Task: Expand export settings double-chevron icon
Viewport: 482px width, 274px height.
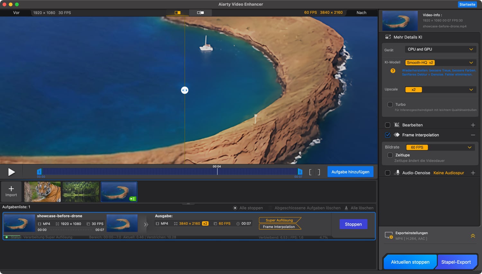Action: (473, 236)
